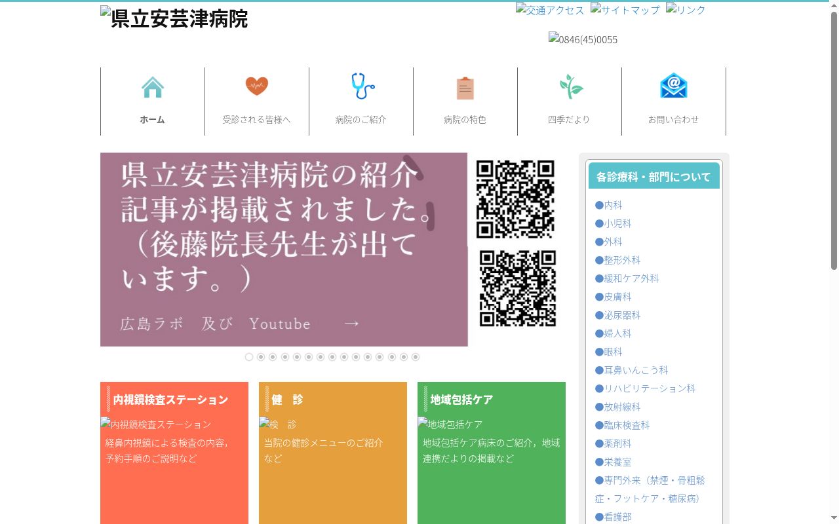Viewport: 839px width, 524px height.
Task: Click the 地域包括ケア card heading
Action: tap(461, 400)
